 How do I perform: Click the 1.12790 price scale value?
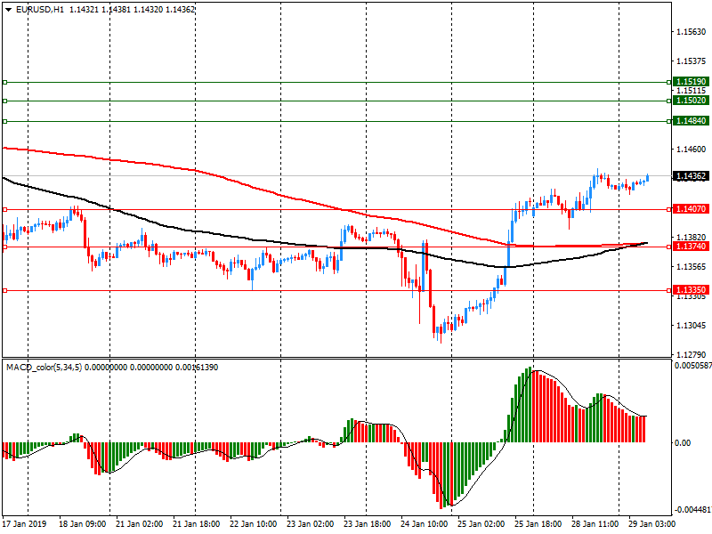[x=692, y=354]
